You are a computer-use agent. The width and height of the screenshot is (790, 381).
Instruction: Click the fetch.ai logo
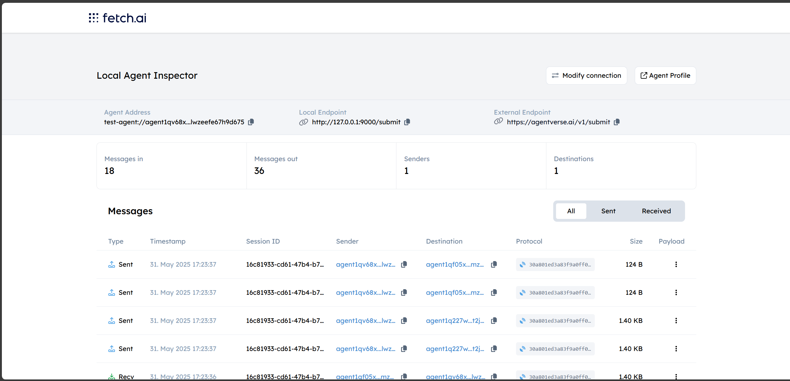pyautogui.click(x=117, y=18)
